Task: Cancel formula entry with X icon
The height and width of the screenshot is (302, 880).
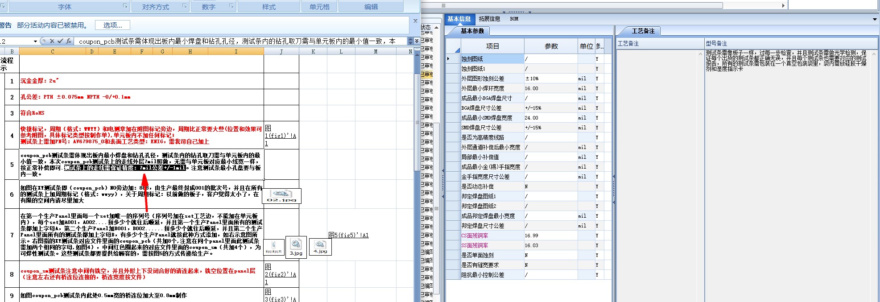Action: (52, 41)
